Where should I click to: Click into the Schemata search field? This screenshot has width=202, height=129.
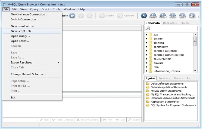(x=171, y=28)
